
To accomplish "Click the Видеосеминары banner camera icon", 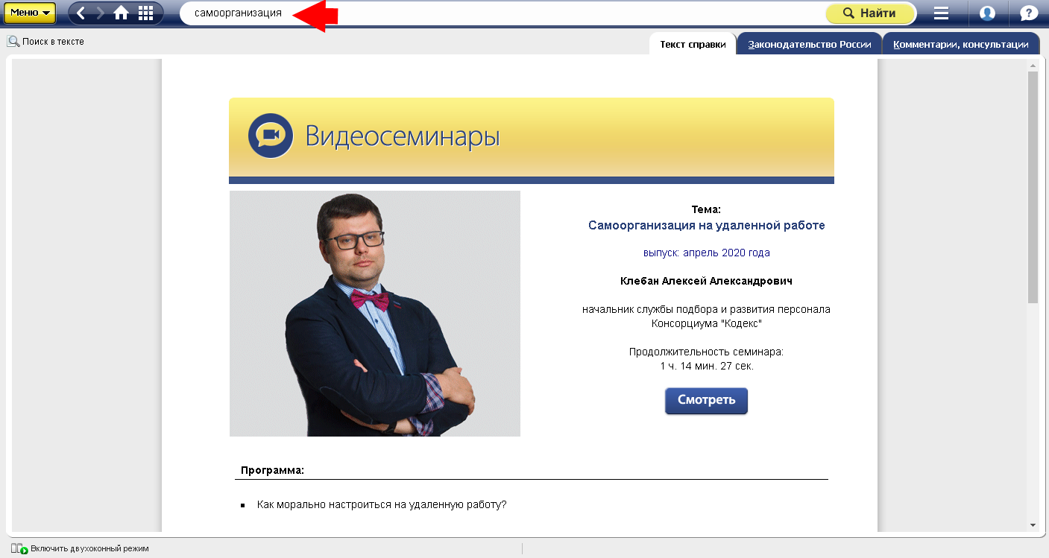I will click(x=270, y=136).
